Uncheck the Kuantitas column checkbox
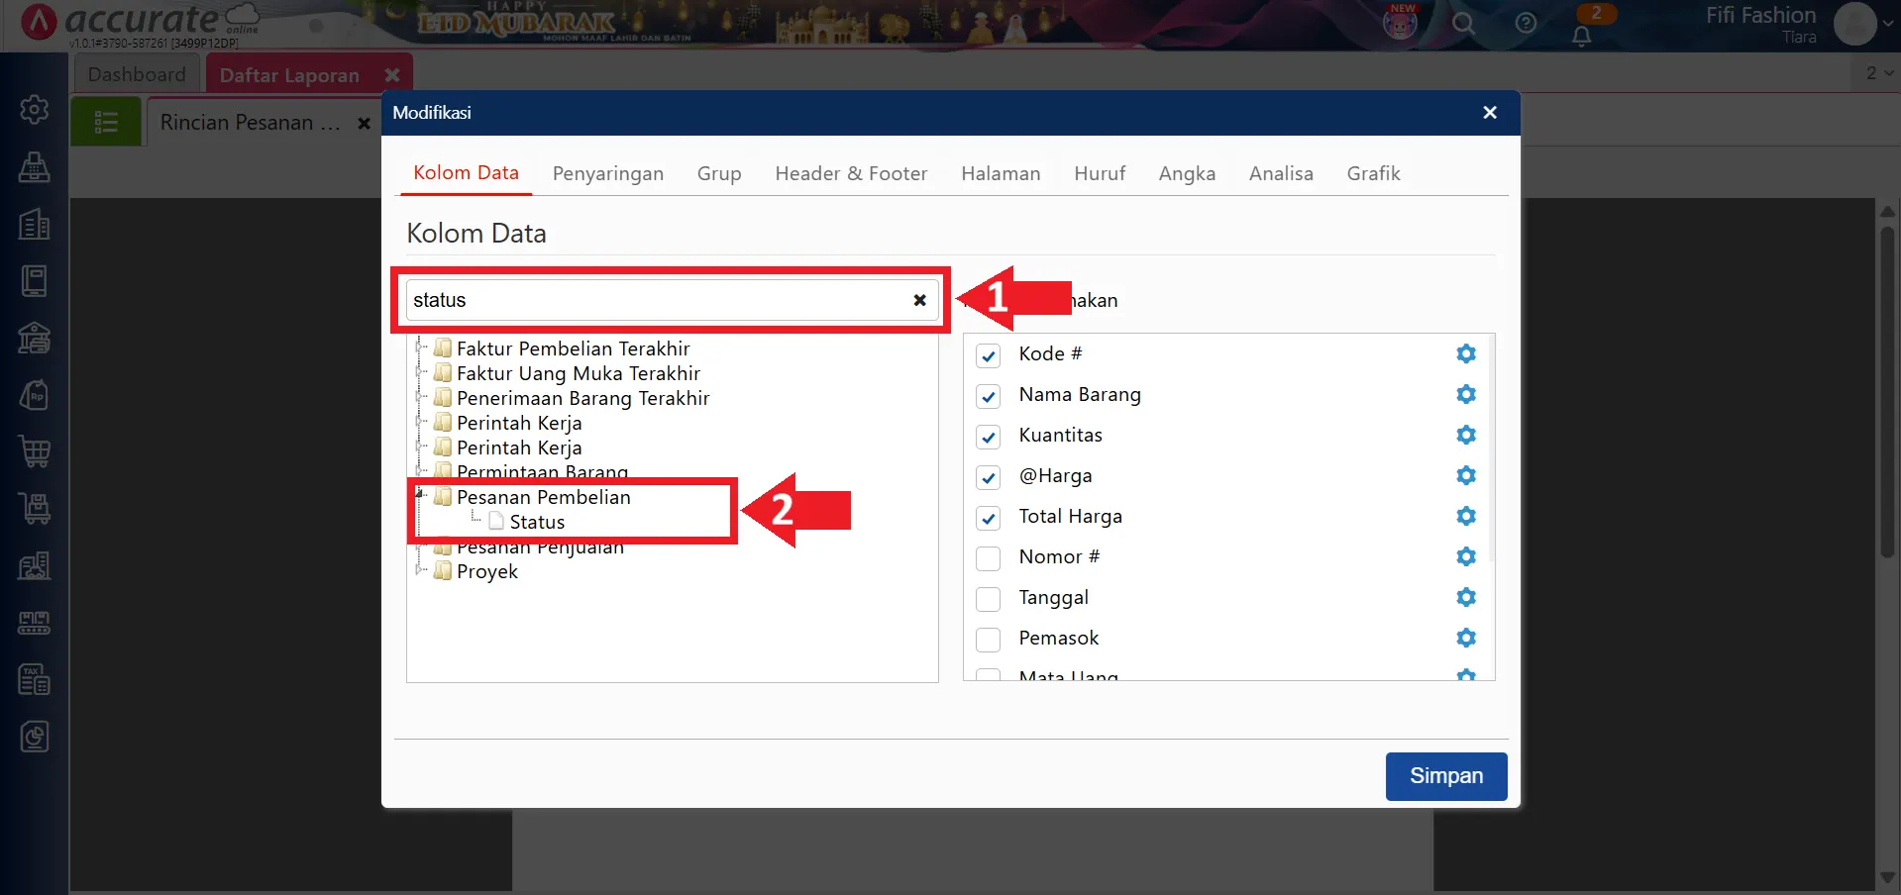Screen dimensions: 1901x895 pos(988,437)
